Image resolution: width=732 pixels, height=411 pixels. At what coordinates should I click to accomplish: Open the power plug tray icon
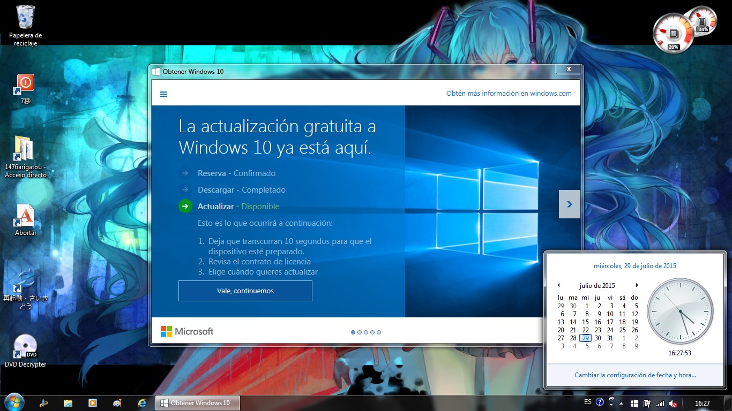(647, 403)
